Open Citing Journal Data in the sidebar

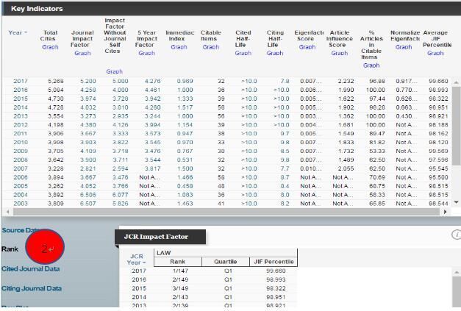tap(32, 288)
